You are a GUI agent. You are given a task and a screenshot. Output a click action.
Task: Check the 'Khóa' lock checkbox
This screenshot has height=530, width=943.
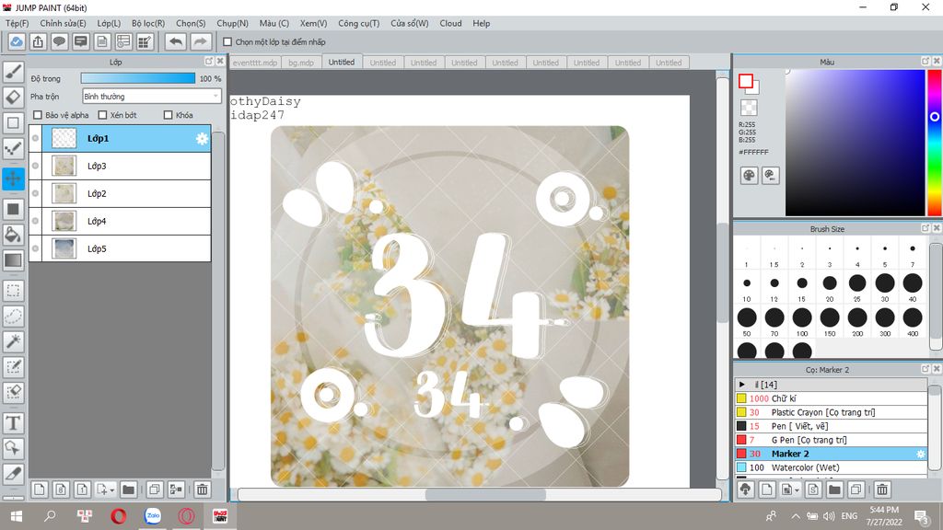[169, 115]
